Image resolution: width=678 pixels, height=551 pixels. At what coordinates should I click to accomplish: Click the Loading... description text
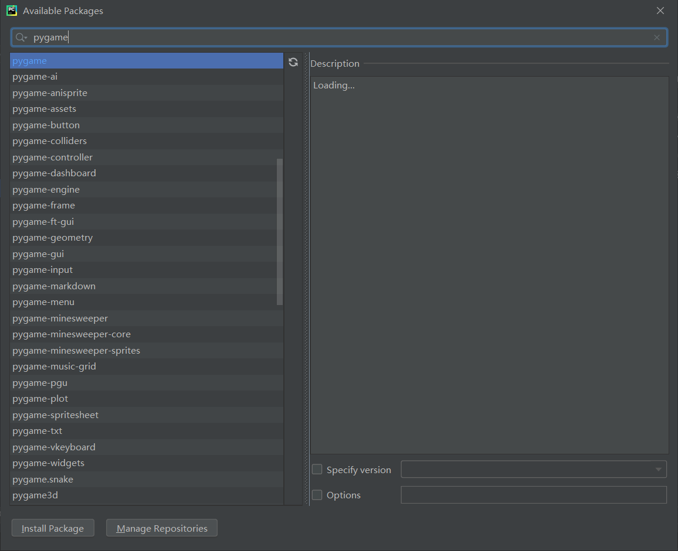pyautogui.click(x=334, y=85)
